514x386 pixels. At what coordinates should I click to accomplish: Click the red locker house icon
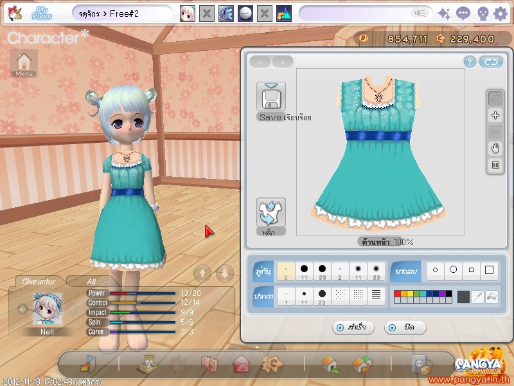(x=242, y=364)
